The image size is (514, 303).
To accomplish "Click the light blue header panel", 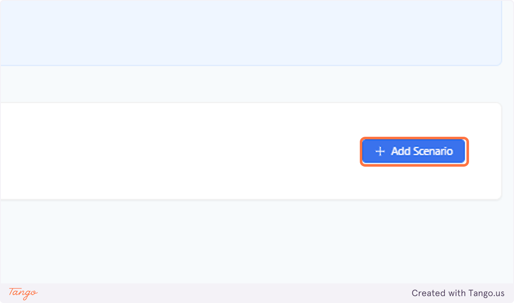I will coord(251,32).
